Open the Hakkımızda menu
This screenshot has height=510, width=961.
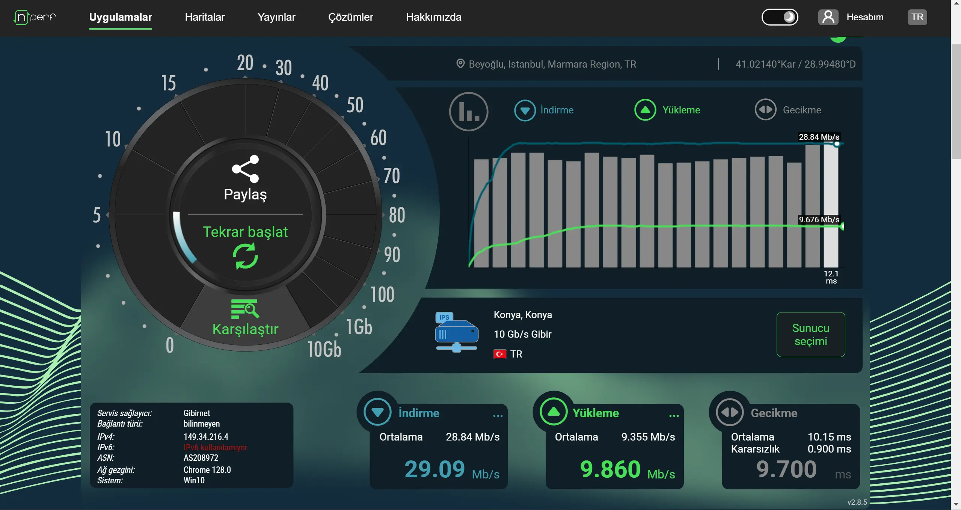(433, 17)
